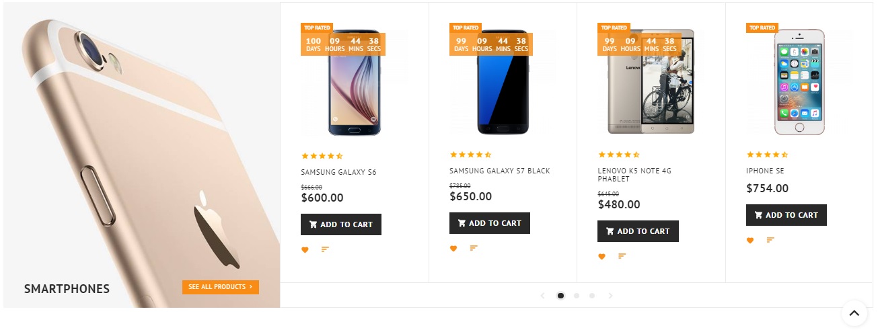This screenshot has height=334, width=878.
Task: Compare the Lenovo K5 Note phablet
Action: pos(622,256)
